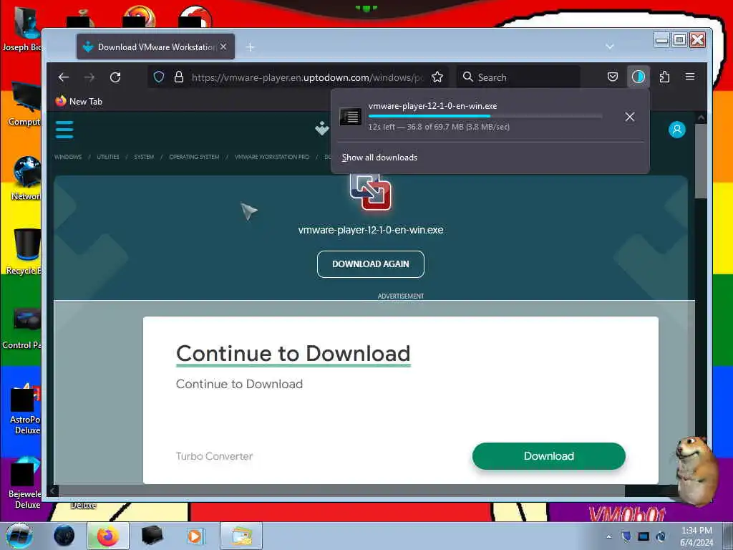Click the black box taskbar icon
The height and width of the screenshot is (550, 733).
tap(152, 536)
